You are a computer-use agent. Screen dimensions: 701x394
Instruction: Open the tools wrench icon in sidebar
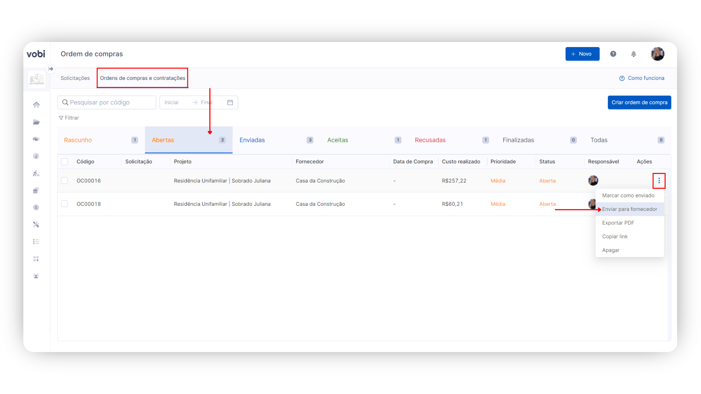[x=36, y=225]
